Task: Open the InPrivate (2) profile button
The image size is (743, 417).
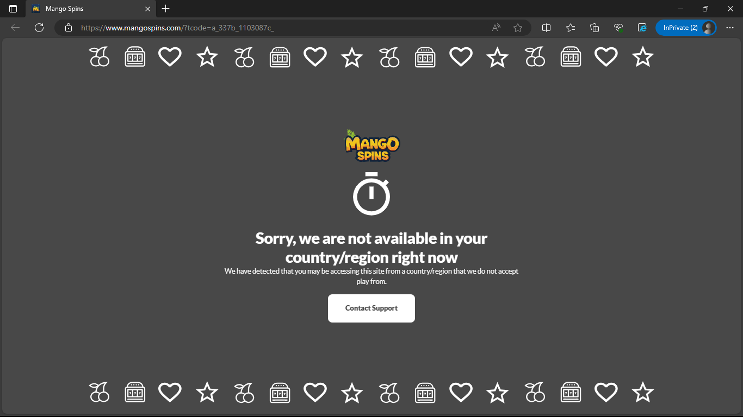Action: (686, 28)
